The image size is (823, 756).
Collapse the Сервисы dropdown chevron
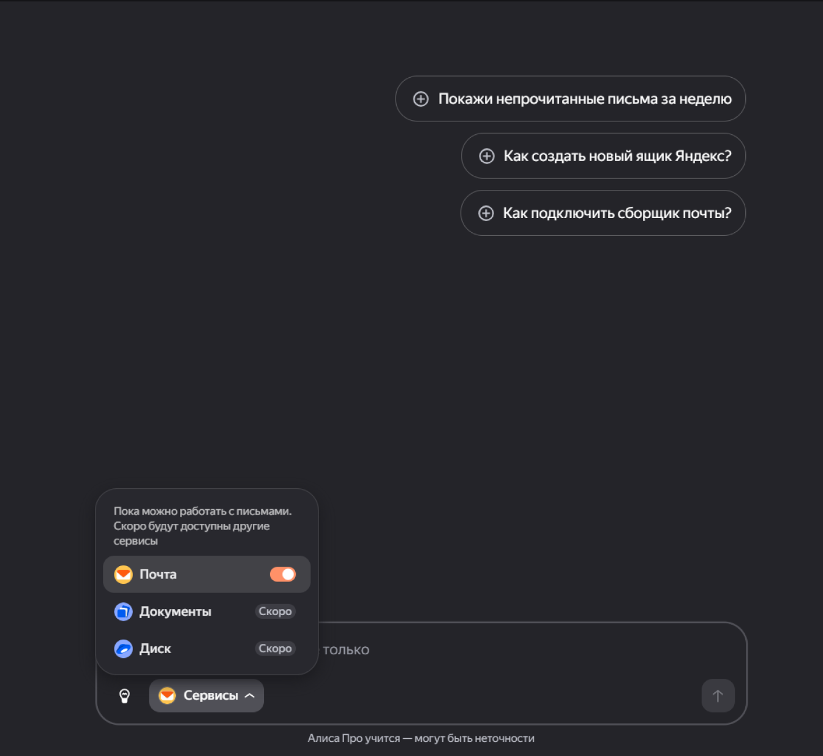(250, 695)
